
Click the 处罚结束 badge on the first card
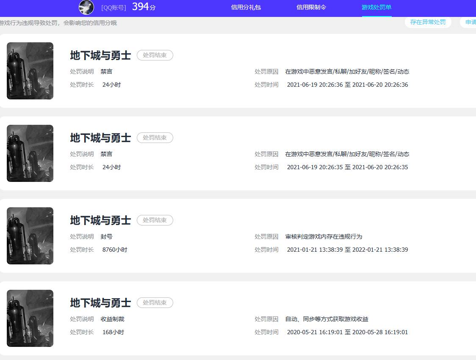click(x=155, y=55)
